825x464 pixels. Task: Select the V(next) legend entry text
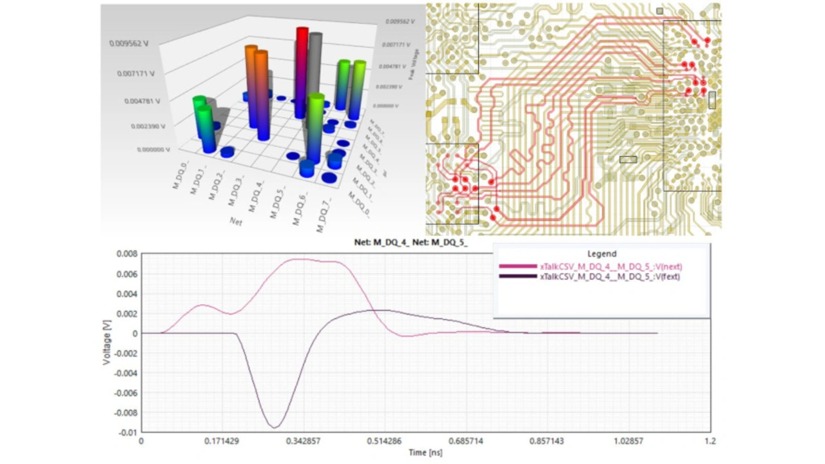coord(610,266)
